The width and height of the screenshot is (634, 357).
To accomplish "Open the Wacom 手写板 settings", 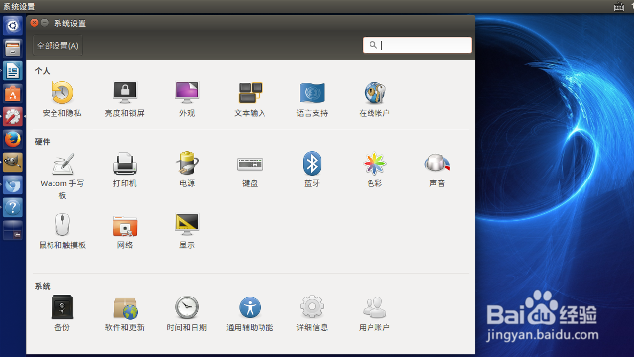I will 62,176.
